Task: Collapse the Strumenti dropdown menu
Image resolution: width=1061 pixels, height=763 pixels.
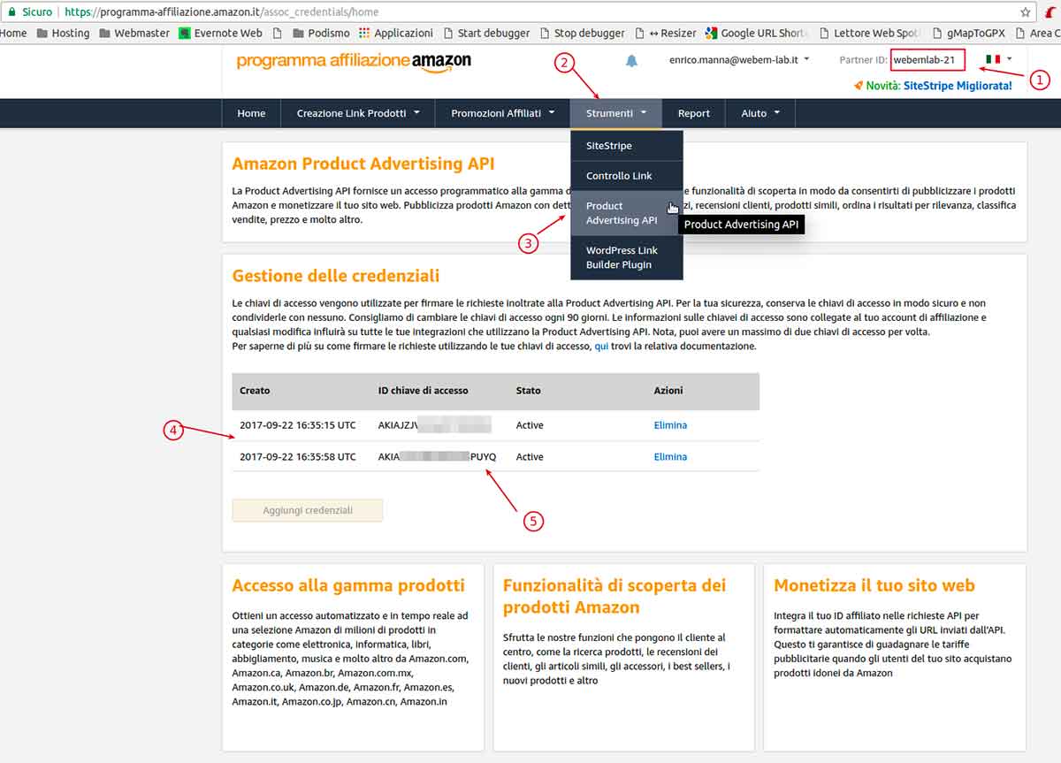Action: (616, 113)
